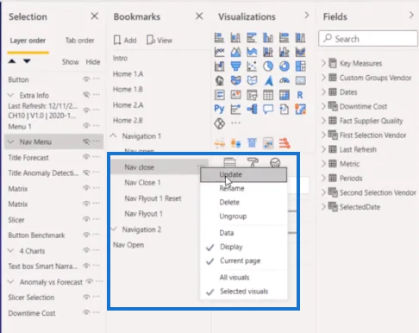Unhide the Nav Menu group
Viewport: 419px width, 333px height.
(x=86, y=141)
